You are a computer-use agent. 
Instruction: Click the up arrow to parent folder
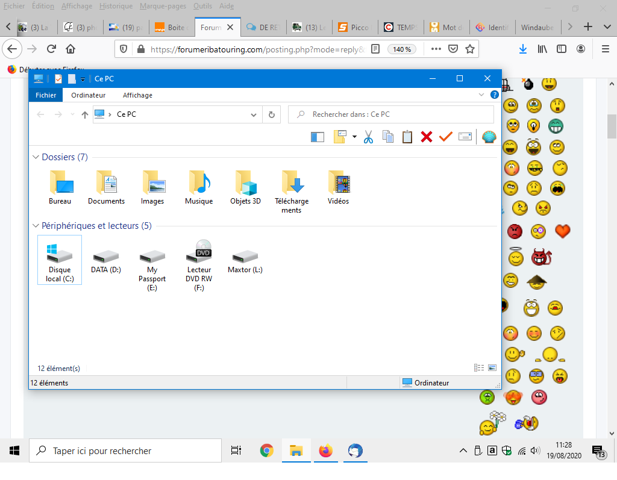(85, 114)
